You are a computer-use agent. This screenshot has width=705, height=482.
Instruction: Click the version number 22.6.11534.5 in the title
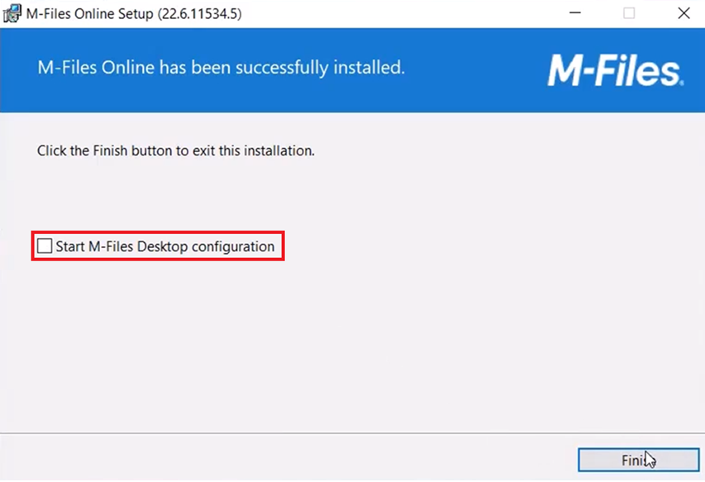(x=200, y=13)
